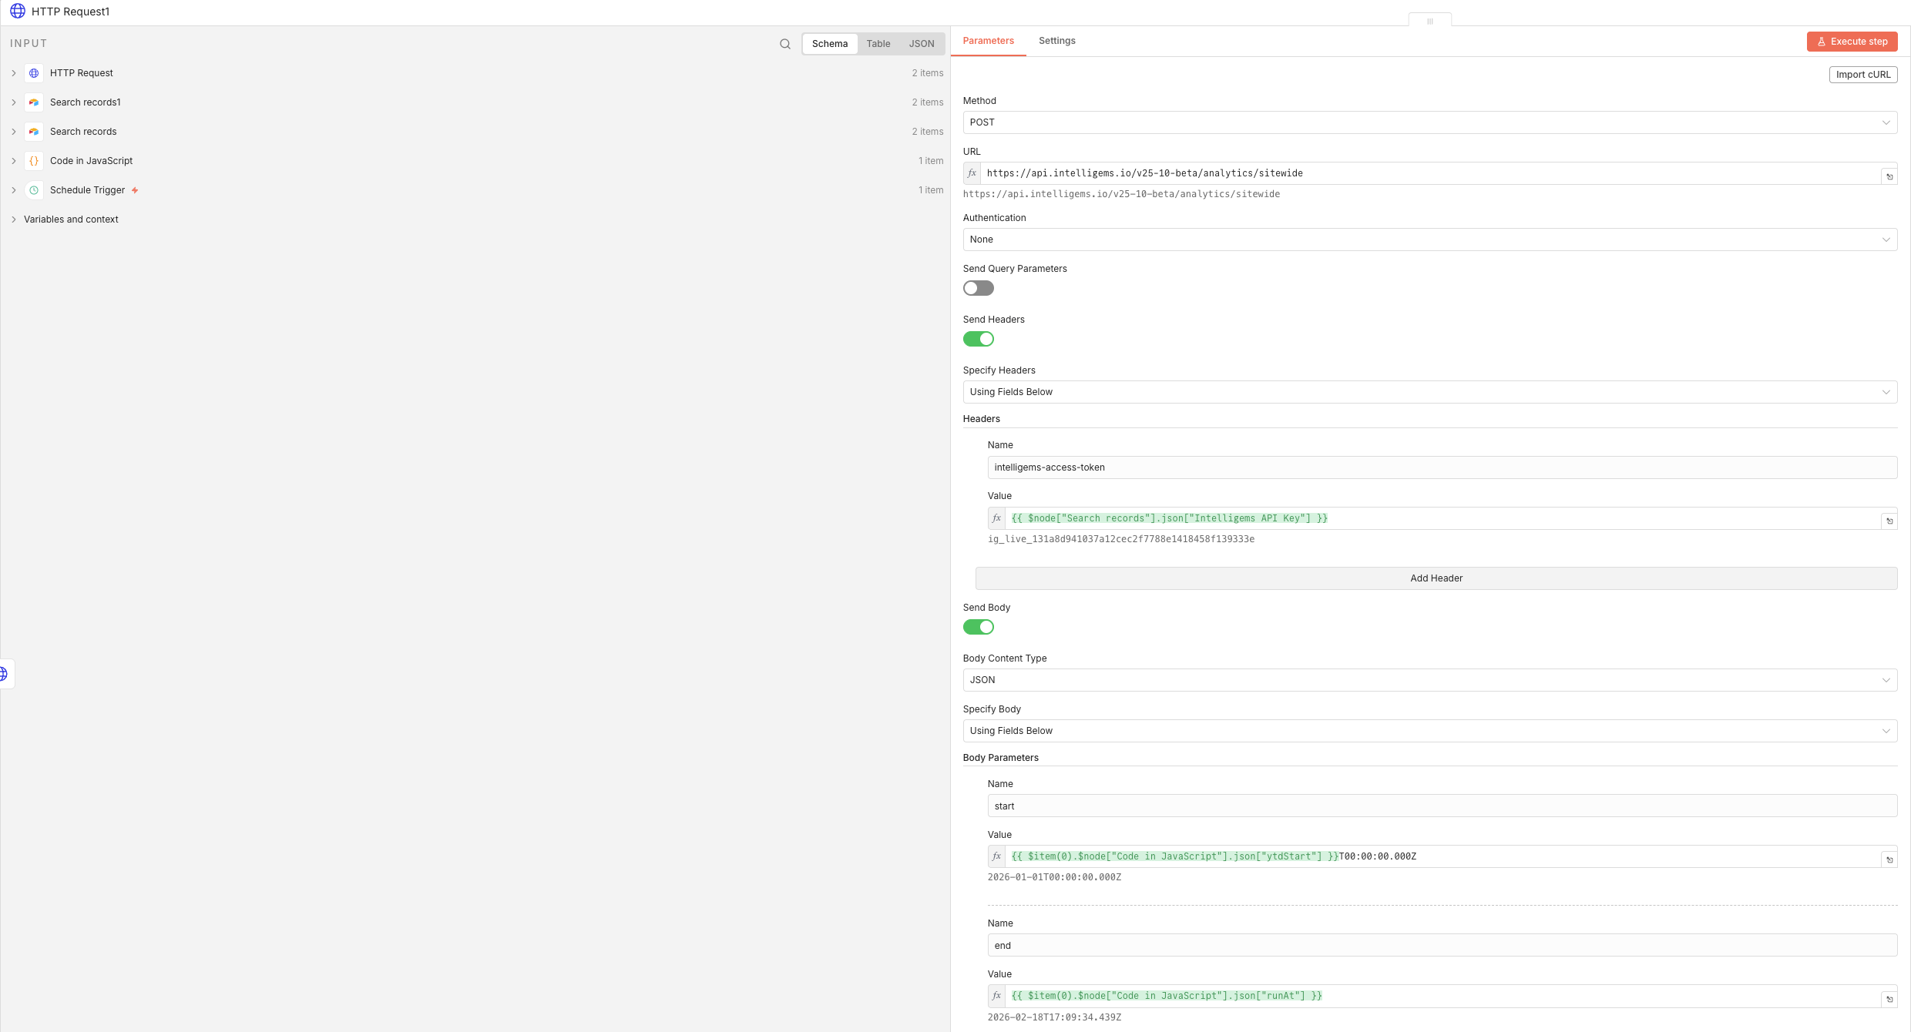This screenshot has width=1911, height=1032.
Task: Click the Code in JavaScript braces icon
Action: pyautogui.click(x=34, y=161)
